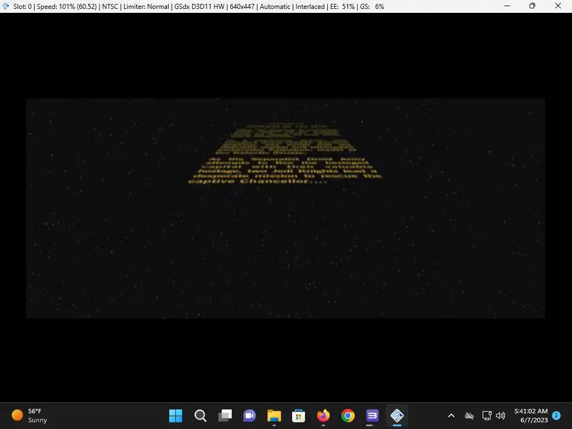Open Microsoft Store from the taskbar
The image size is (572, 429).
click(x=298, y=416)
